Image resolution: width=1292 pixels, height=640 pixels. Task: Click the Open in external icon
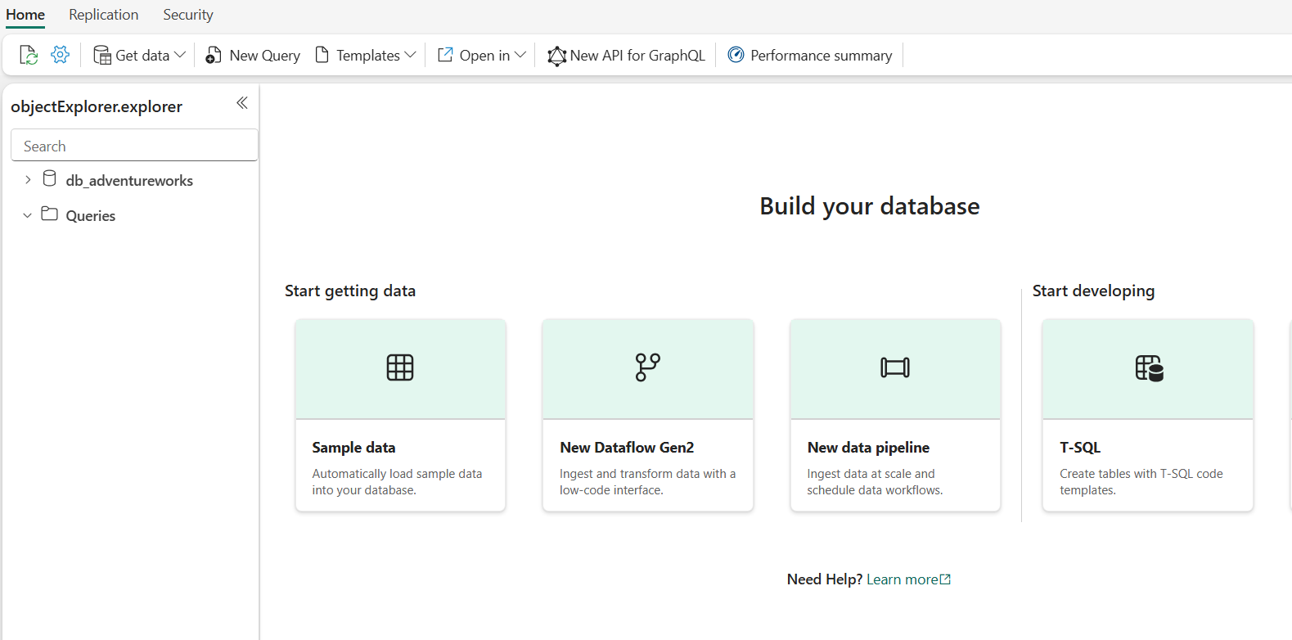[445, 55]
